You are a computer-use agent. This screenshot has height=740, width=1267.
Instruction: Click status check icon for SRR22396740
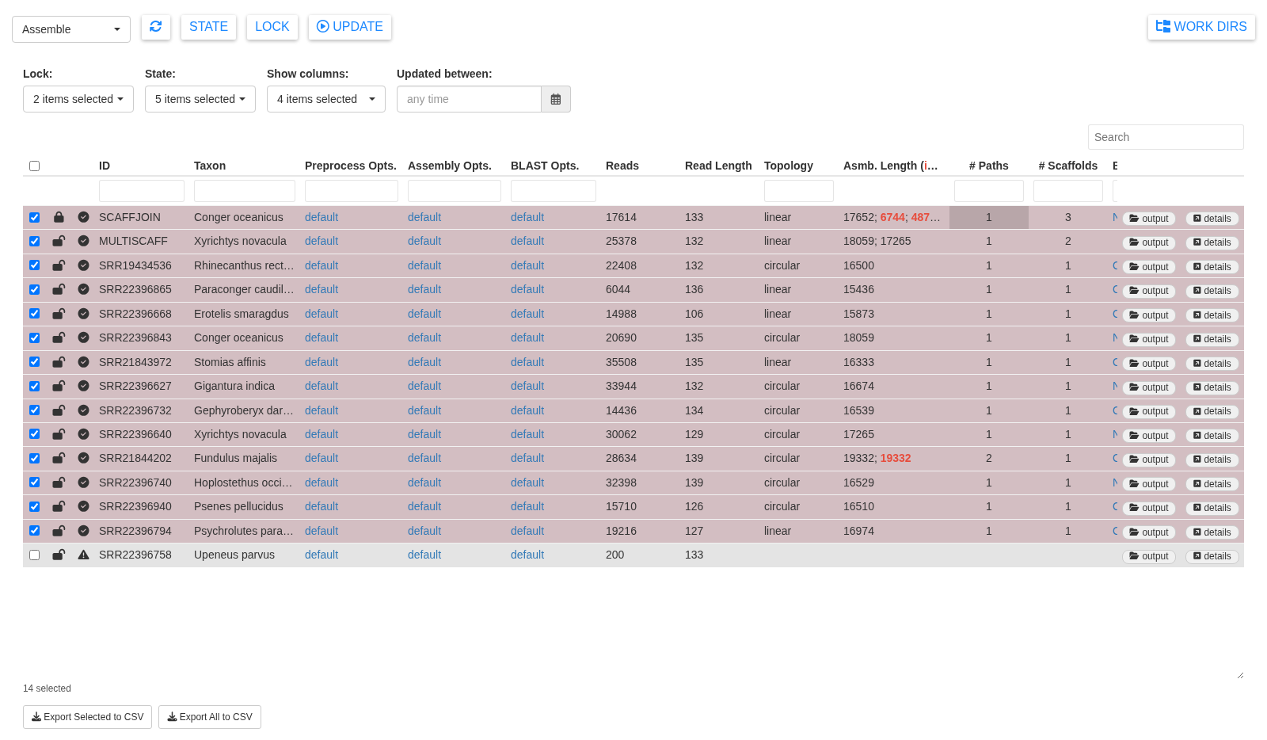pyautogui.click(x=83, y=483)
